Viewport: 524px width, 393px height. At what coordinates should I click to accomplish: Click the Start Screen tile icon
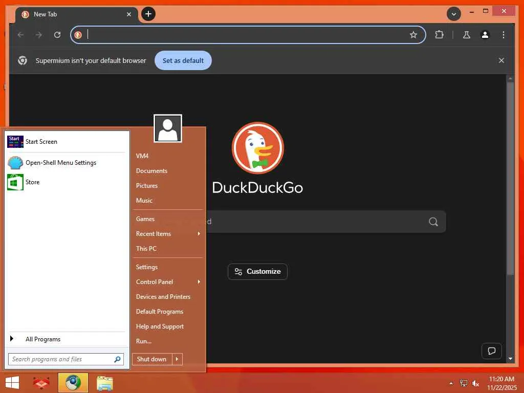[x=15, y=142]
